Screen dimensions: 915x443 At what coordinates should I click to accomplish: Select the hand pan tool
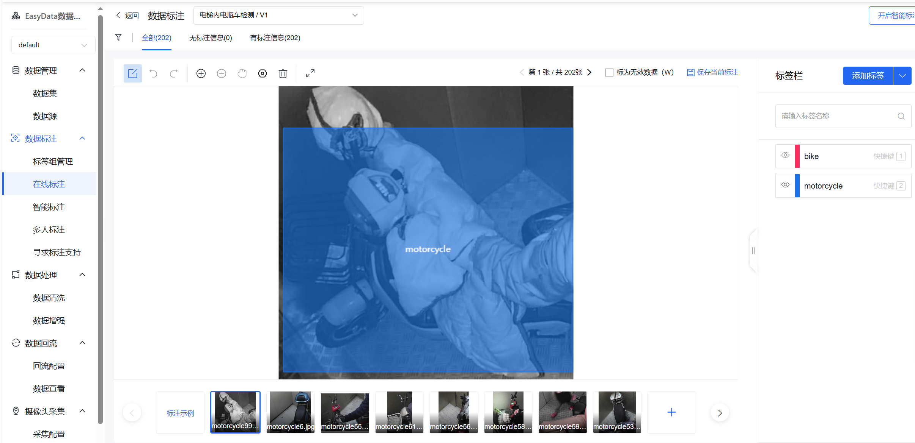tap(242, 73)
